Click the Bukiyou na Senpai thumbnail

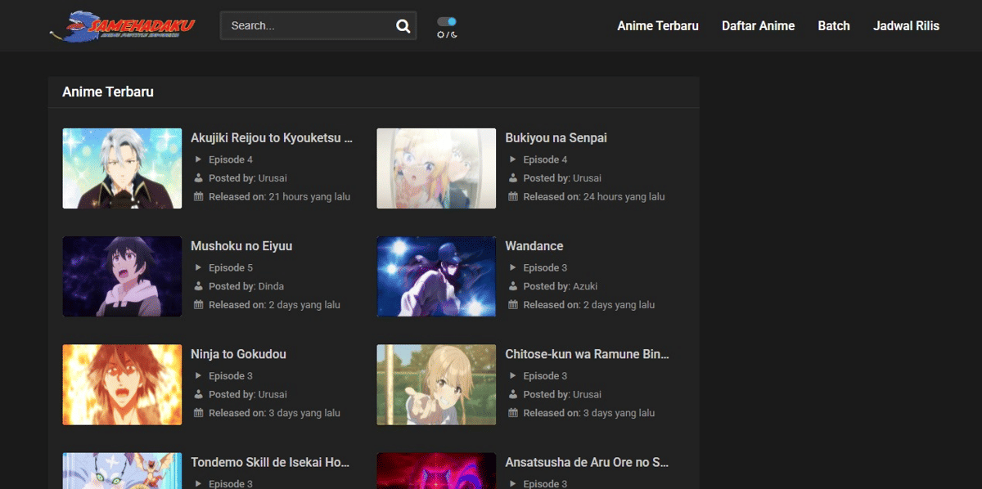pos(436,168)
